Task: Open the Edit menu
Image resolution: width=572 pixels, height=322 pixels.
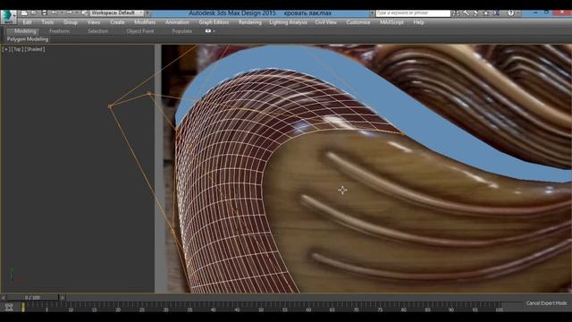Action: pos(27,22)
